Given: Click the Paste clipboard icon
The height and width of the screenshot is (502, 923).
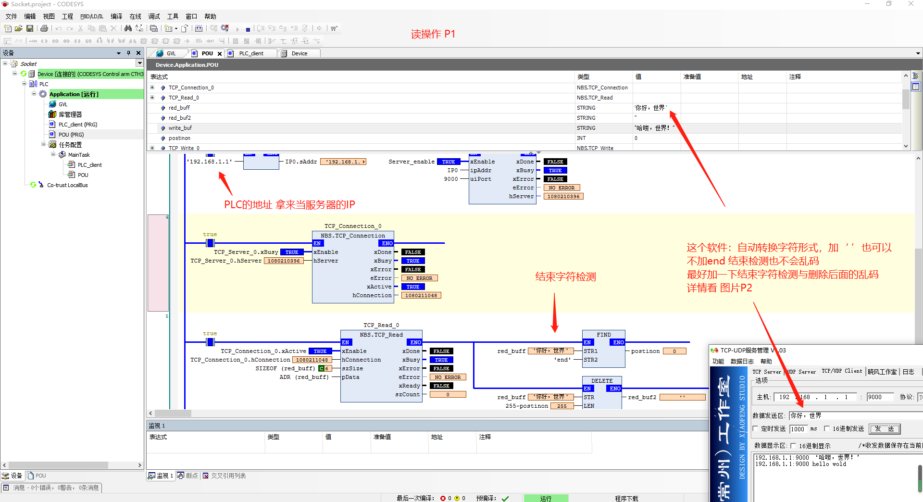Looking at the screenshot, I should [x=102, y=28].
